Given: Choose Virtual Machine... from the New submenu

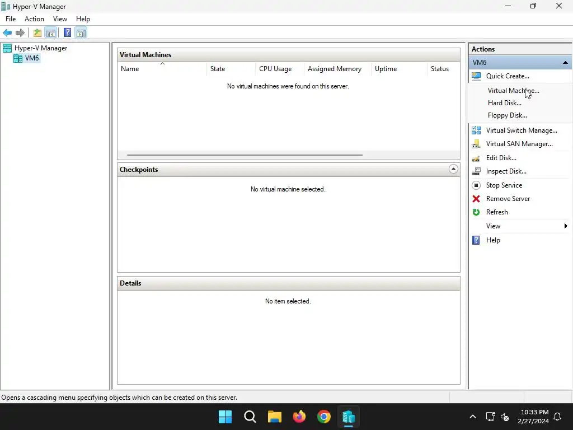Looking at the screenshot, I should click(513, 91).
